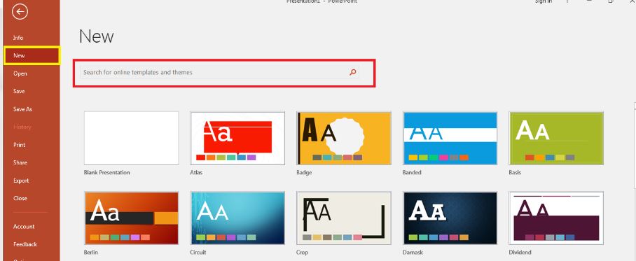
Task: Click the Blank Presentation label
Action: [106, 173]
